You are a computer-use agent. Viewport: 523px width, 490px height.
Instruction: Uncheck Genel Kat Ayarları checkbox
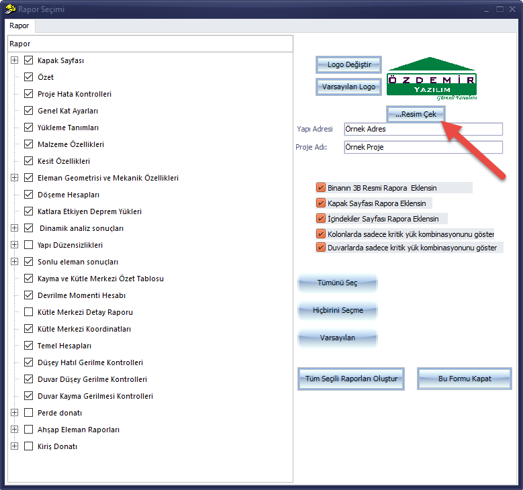[x=29, y=110]
